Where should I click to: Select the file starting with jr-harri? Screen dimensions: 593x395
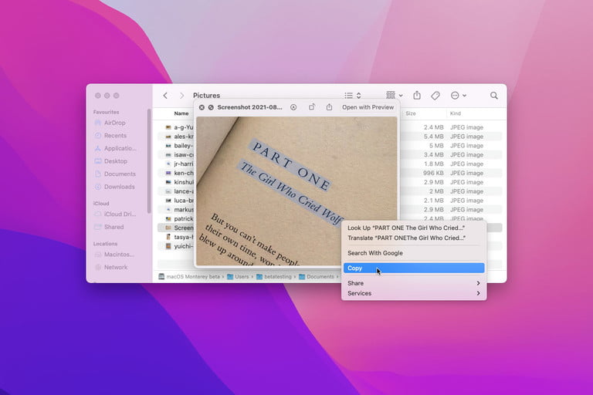[x=179, y=164]
